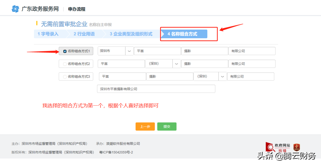Viewport: 321px width, 165px height.
Task: Switch to step 3 企业类型及组织形式
Action: [x=131, y=34]
